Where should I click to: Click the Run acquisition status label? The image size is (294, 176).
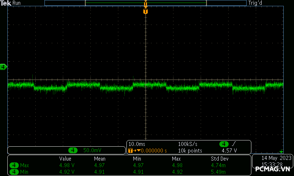[17, 3]
